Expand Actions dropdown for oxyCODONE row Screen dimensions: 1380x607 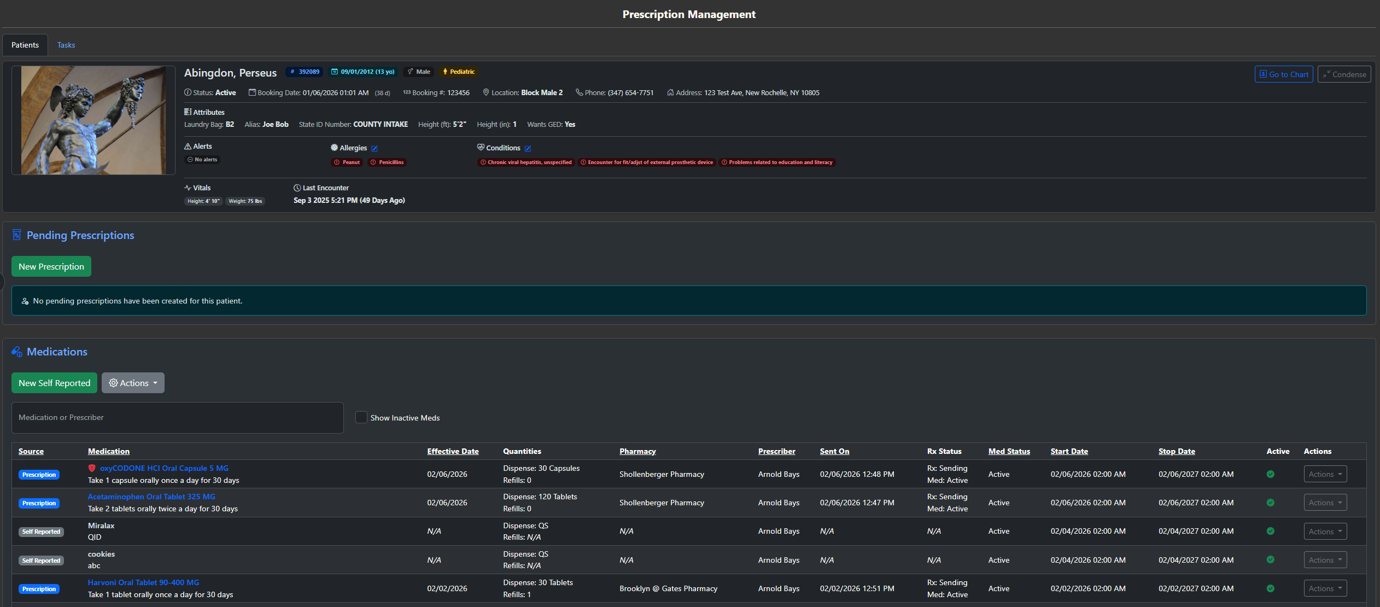[x=1325, y=474]
